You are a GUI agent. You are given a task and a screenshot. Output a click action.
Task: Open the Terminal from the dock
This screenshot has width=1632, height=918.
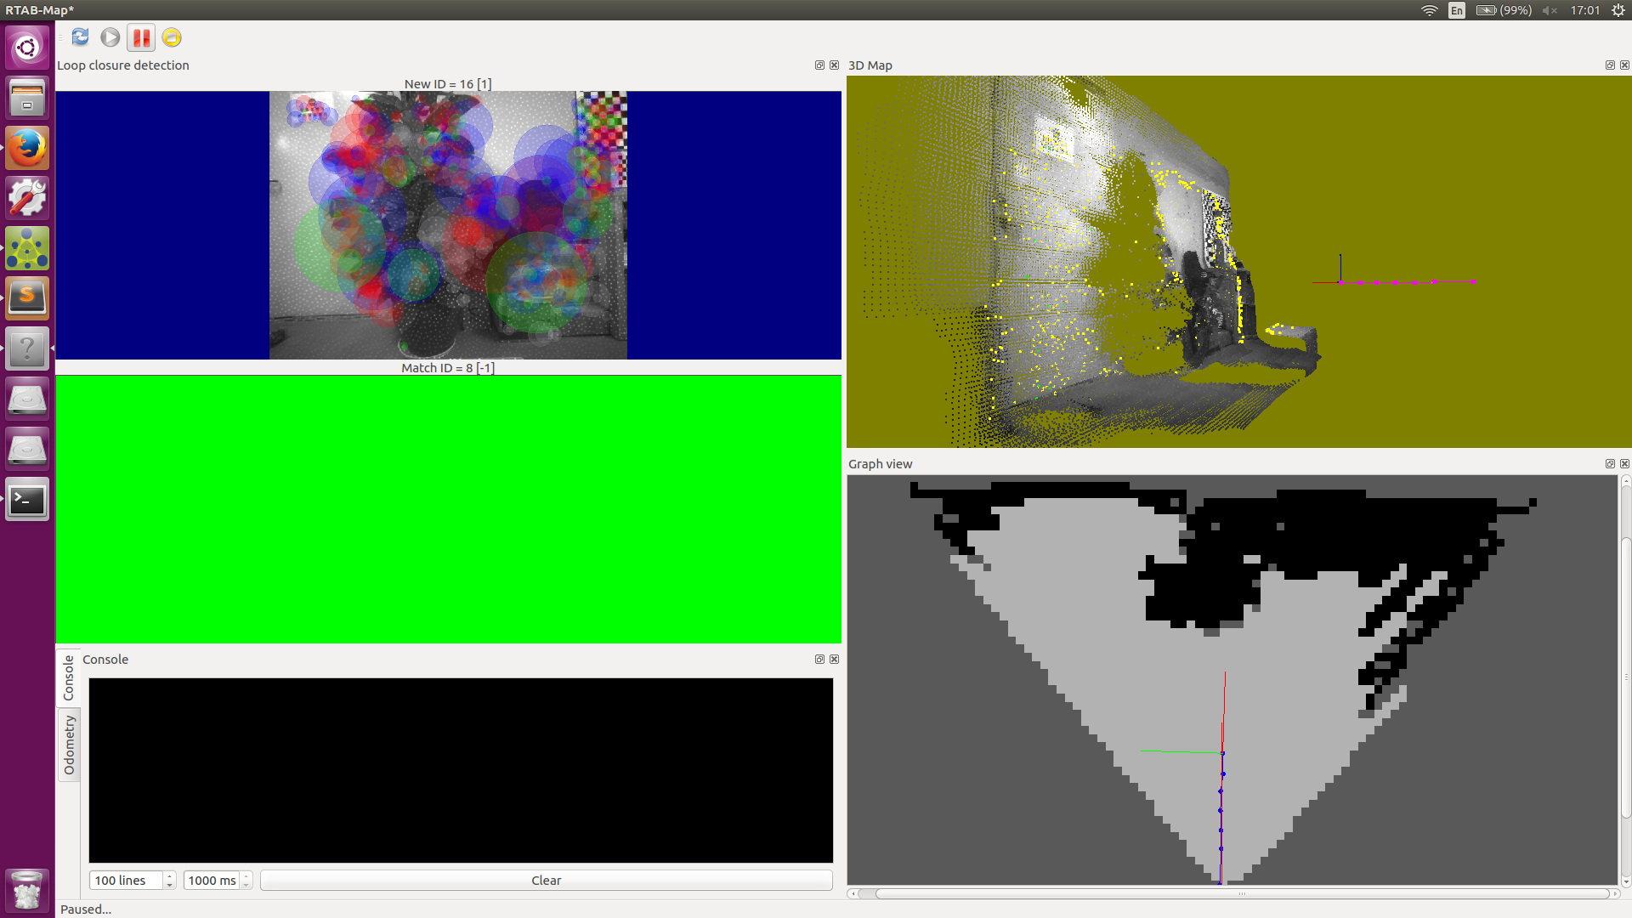click(27, 499)
